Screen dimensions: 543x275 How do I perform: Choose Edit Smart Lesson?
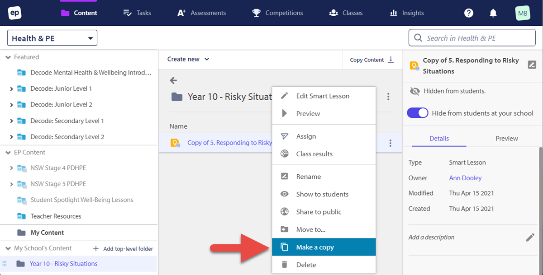point(324,96)
